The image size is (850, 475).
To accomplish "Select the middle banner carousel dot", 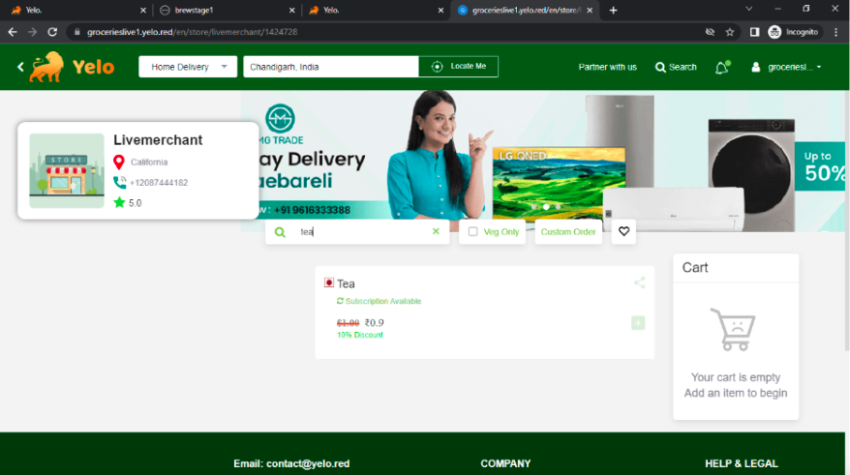I will (x=545, y=207).
